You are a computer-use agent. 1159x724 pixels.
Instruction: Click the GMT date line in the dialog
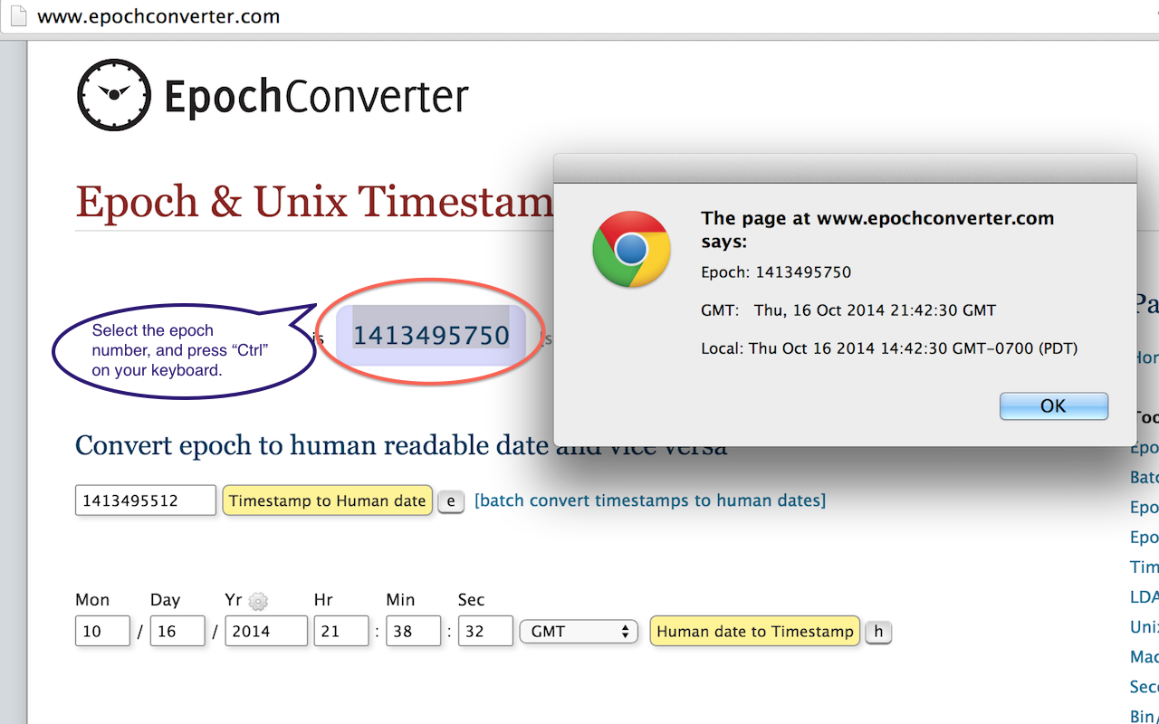point(848,310)
